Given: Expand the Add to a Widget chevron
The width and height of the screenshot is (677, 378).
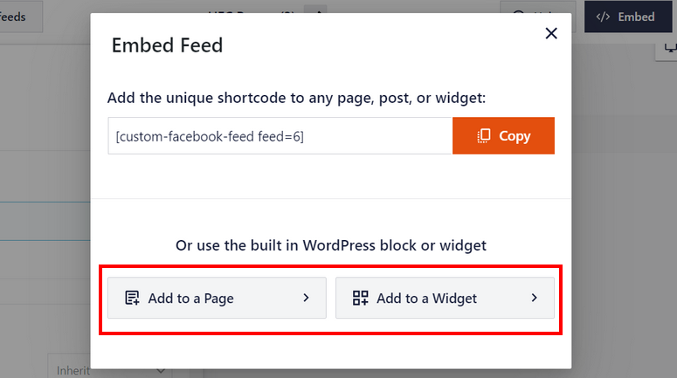Looking at the screenshot, I should pyautogui.click(x=534, y=298).
